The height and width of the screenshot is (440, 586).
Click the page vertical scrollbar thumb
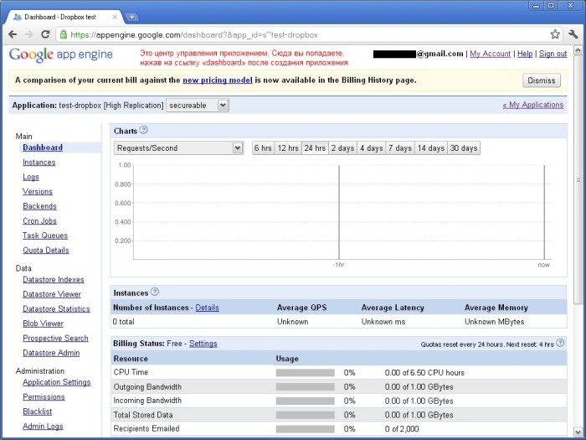click(x=578, y=179)
